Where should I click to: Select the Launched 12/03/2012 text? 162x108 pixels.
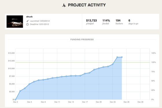point(40,21)
